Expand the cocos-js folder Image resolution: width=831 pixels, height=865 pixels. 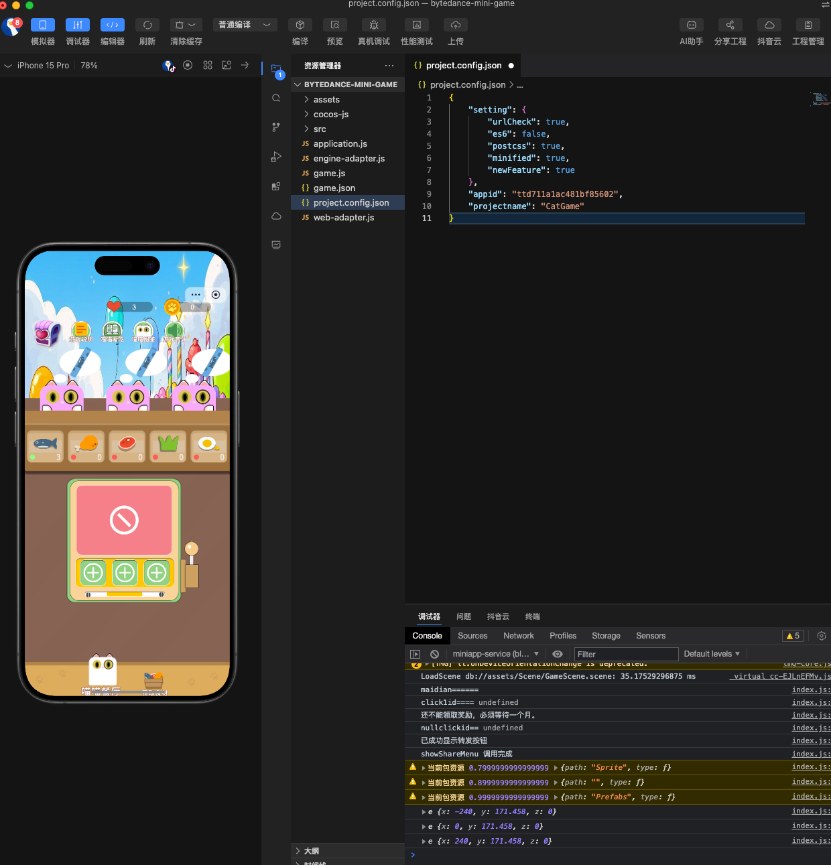point(348,114)
